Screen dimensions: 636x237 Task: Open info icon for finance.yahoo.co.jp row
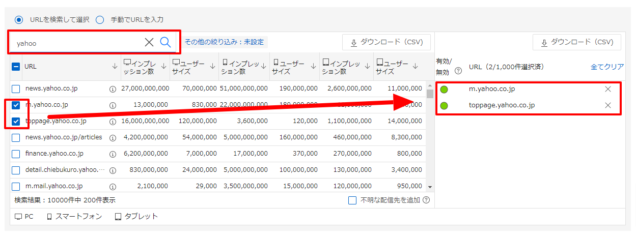point(113,154)
